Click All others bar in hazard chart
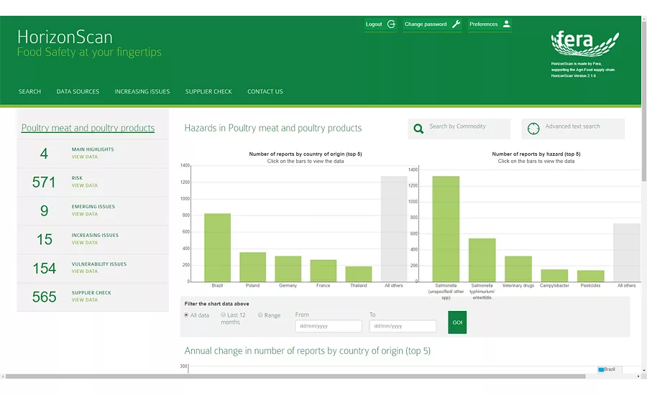Screen dimensions: 647x395 tap(627, 252)
